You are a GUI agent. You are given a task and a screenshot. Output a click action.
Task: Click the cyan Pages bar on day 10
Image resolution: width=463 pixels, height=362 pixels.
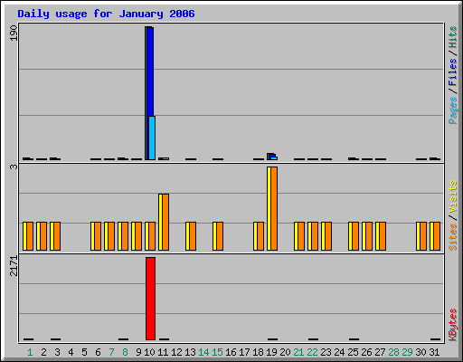coord(152,138)
